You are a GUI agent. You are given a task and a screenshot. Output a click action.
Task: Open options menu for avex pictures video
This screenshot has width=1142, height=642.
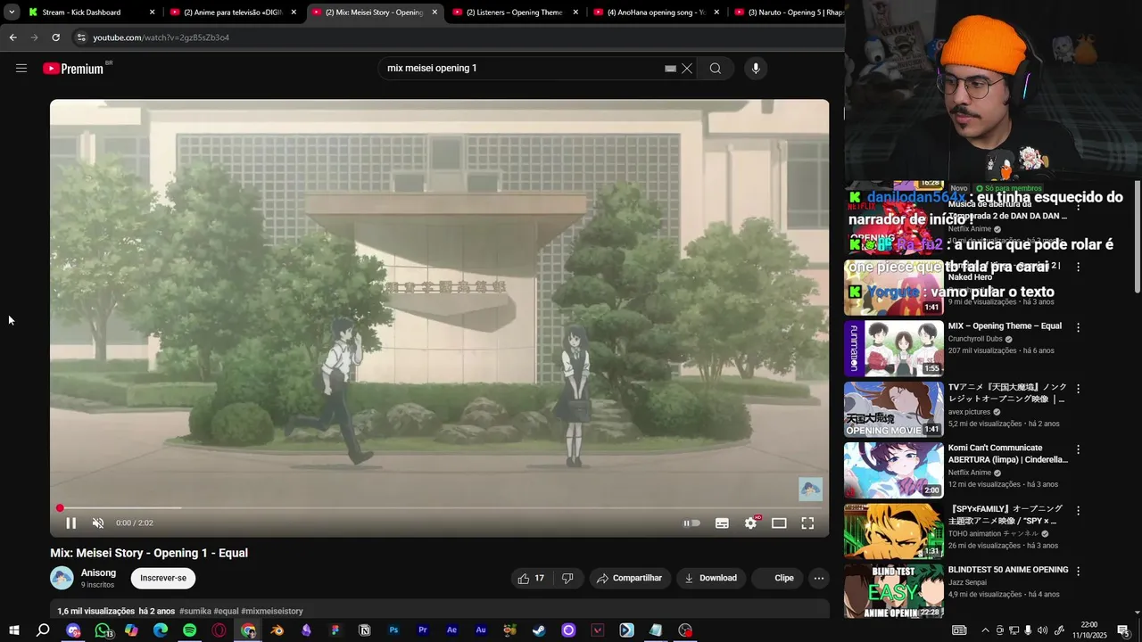pyautogui.click(x=1078, y=389)
